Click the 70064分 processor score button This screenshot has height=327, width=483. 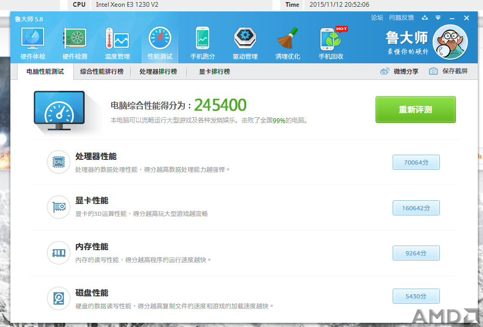click(x=416, y=162)
